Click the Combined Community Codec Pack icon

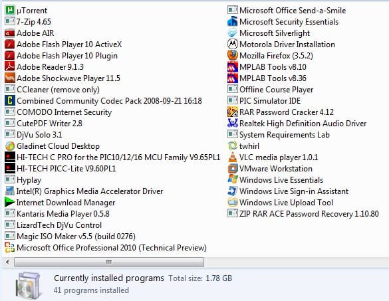pos(10,100)
